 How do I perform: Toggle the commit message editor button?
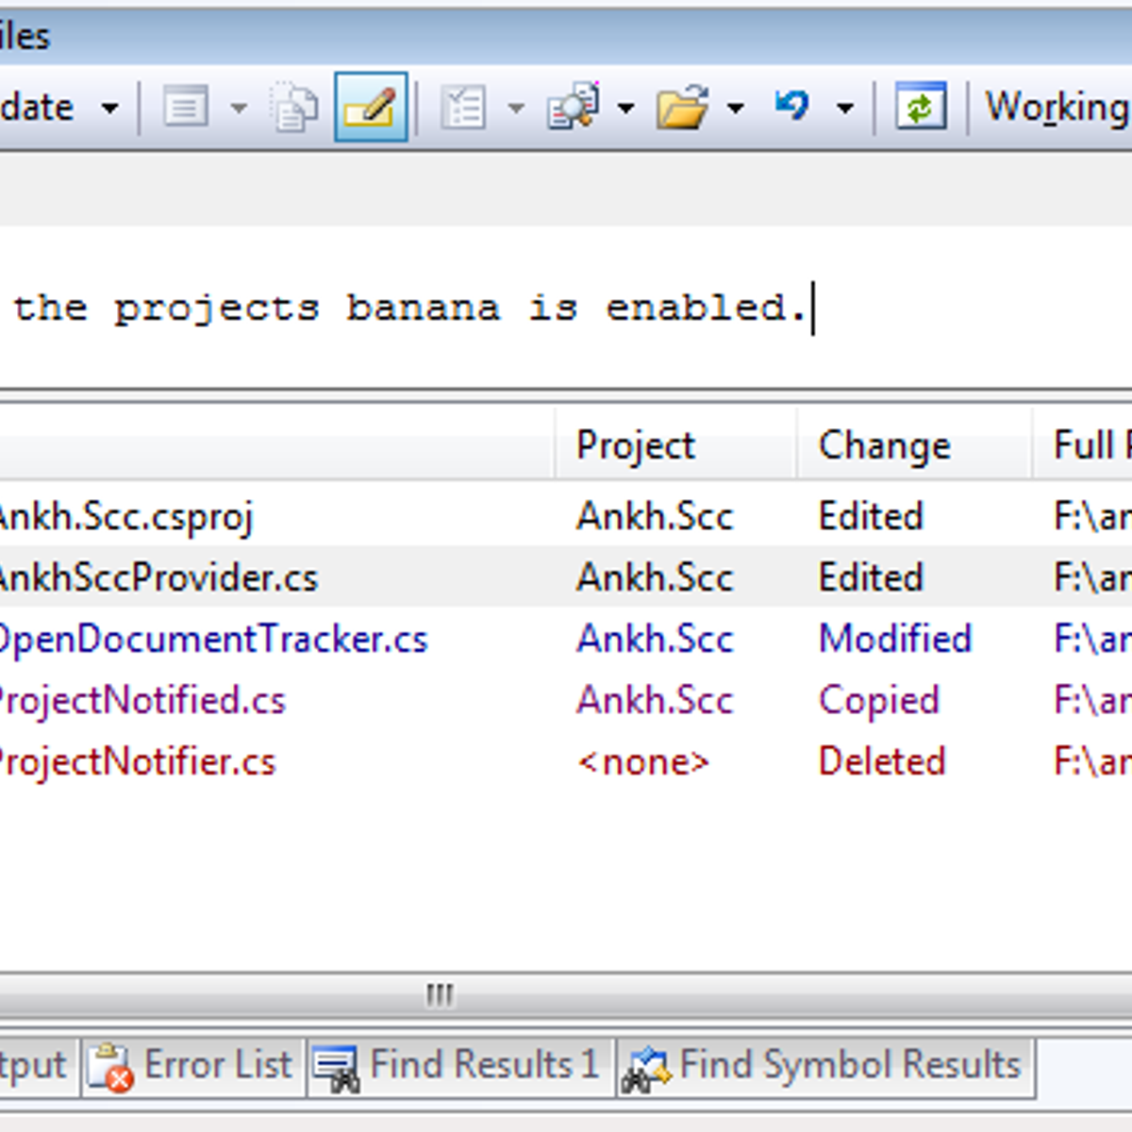pyautogui.click(x=371, y=108)
